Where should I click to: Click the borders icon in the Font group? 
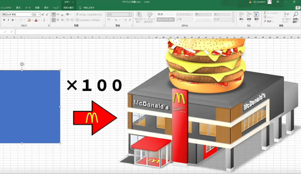click(x=21, y=20)
